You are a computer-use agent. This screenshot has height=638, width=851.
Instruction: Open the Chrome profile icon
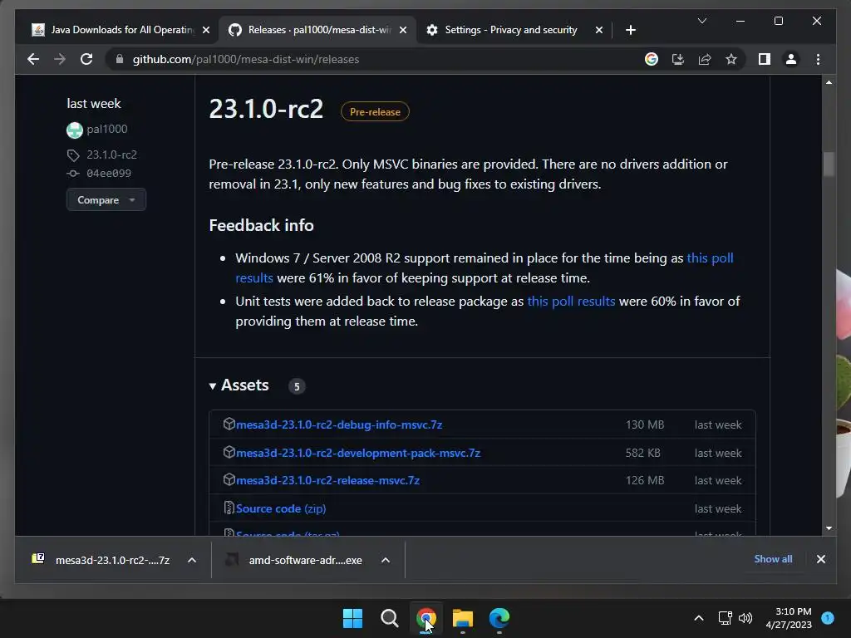click(791, 59)
